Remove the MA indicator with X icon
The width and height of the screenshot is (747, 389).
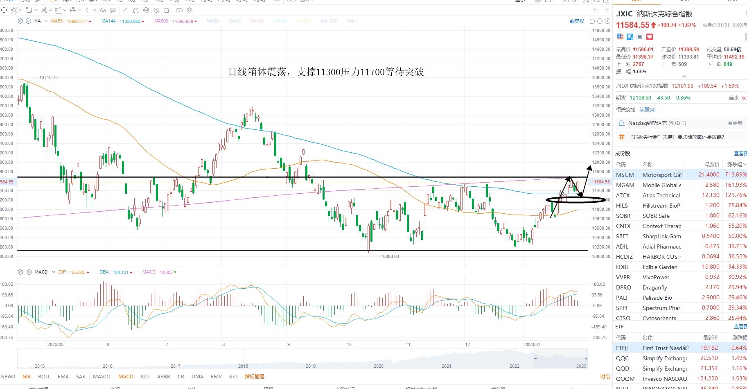pyautogui.click(x=28, y=21)
